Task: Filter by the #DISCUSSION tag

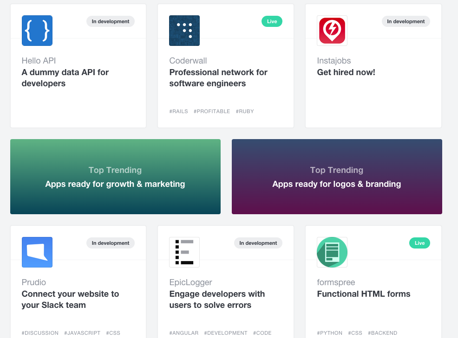Action: pos(40,333)
